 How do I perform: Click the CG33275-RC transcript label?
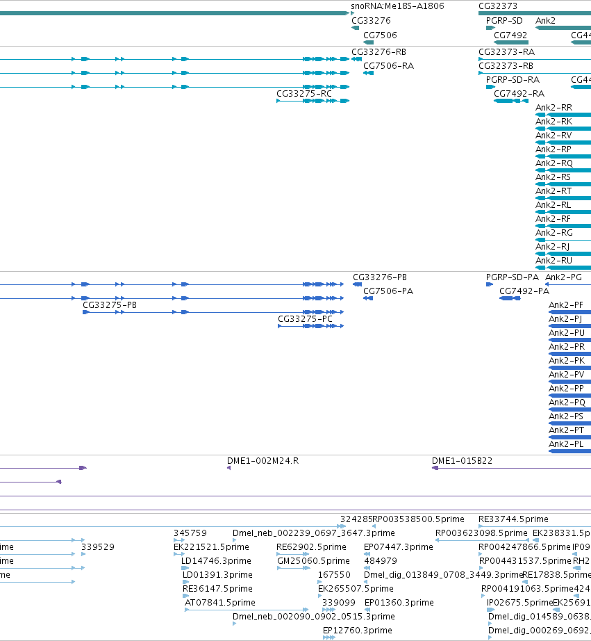click(304, 94)
